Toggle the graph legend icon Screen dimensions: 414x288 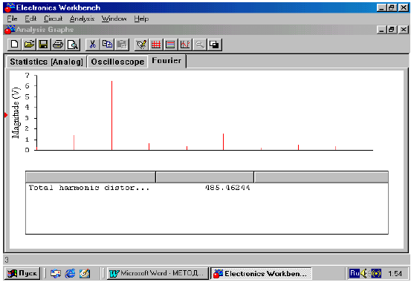pyautogui.click(x=170, y=45)
